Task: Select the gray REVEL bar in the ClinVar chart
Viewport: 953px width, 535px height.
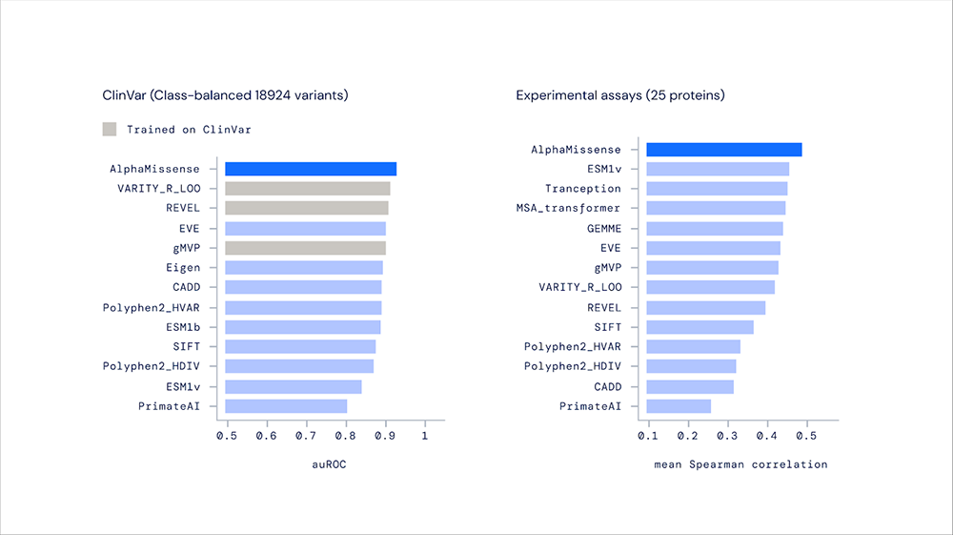Action: click(306, 208)
